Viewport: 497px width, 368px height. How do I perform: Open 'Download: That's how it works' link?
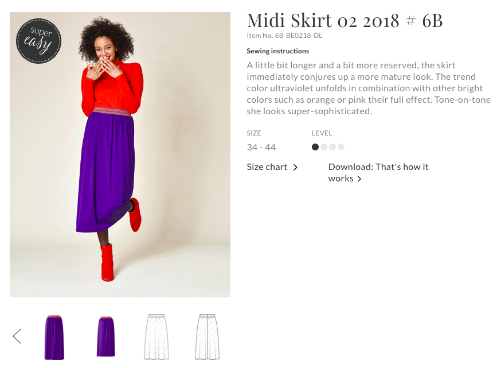pyautogui.click(x=378, y=172)
